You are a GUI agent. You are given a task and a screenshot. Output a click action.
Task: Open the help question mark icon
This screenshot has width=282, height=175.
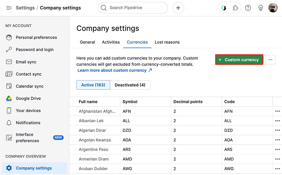[x=248, y=8]
